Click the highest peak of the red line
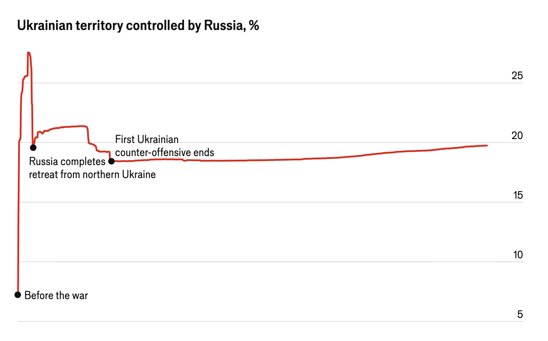Viewport: 548px width, 341px height. pos(29,53)
